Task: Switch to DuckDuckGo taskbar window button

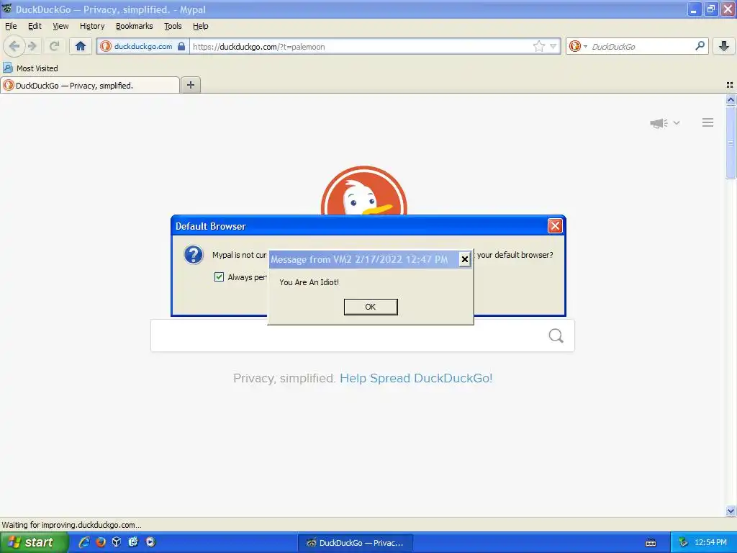Action: click(356, 543)
